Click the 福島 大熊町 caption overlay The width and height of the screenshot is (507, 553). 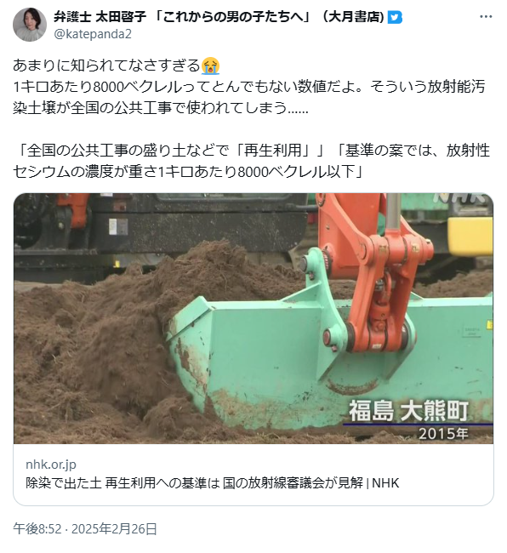click(408, 411)
